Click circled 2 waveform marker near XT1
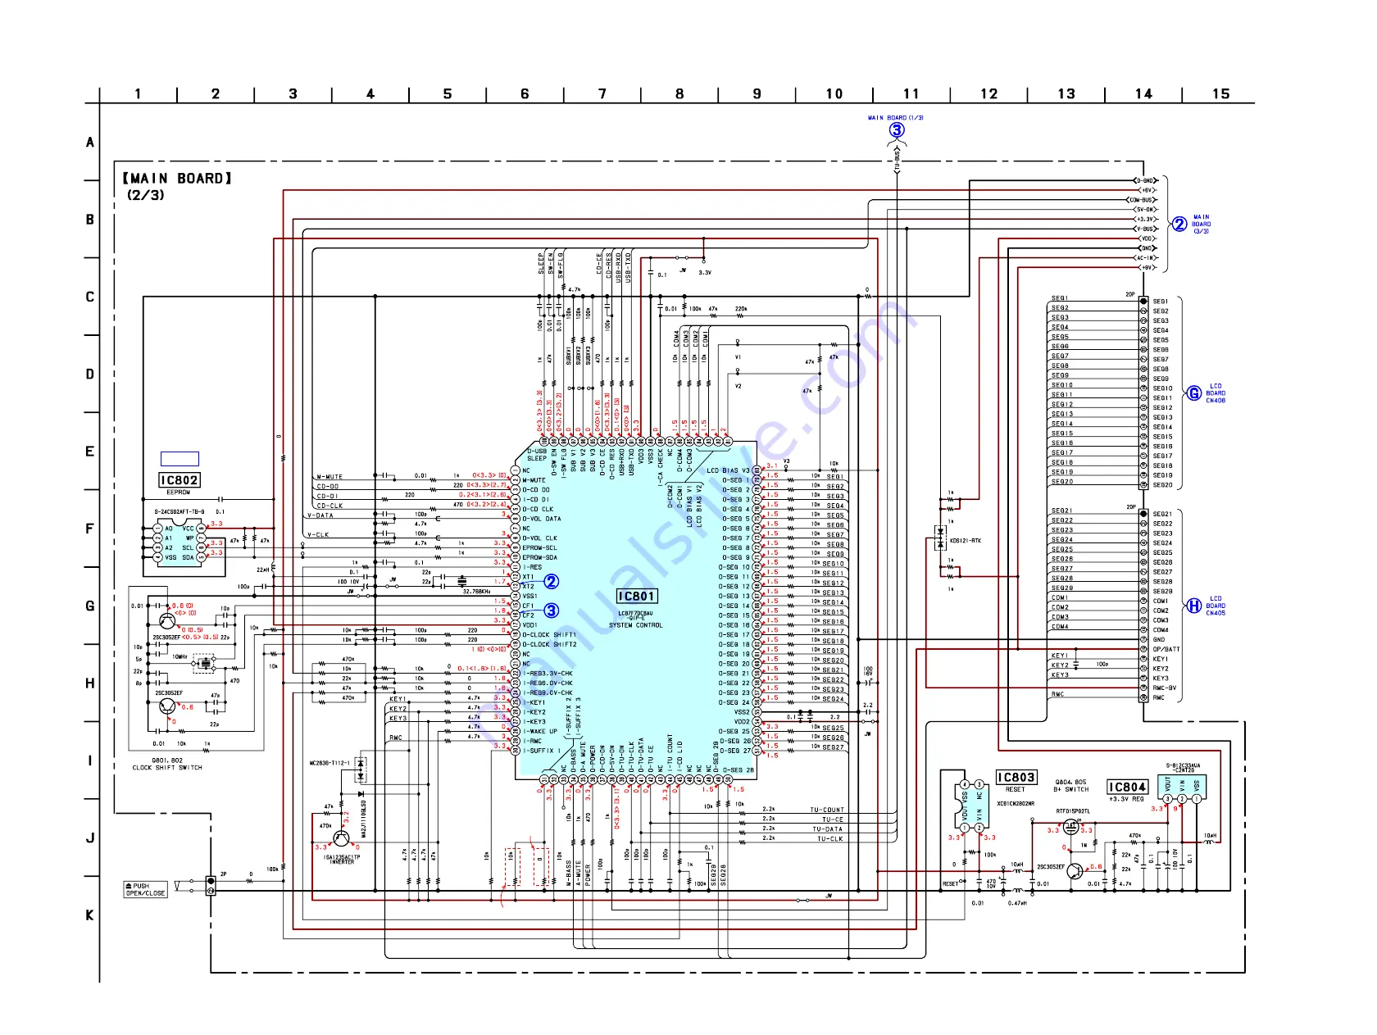1377x1035 pixels. [552, 582]
